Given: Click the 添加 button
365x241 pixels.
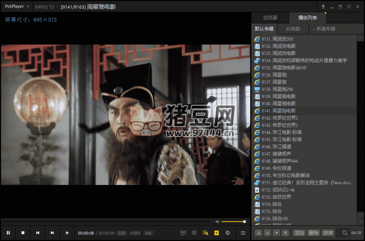Looking at the screenshot, I should (x=299, y=233).
